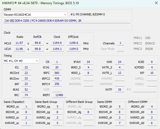Select the tRRD_S value field
The height and width of the screenshot is (129, 160).
tap(88, 67)
